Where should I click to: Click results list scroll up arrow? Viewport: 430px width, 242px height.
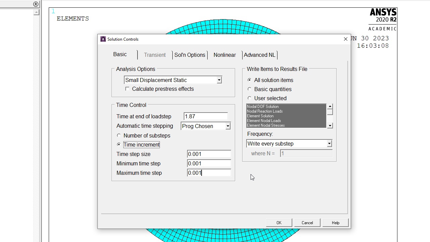click(330, 107)
